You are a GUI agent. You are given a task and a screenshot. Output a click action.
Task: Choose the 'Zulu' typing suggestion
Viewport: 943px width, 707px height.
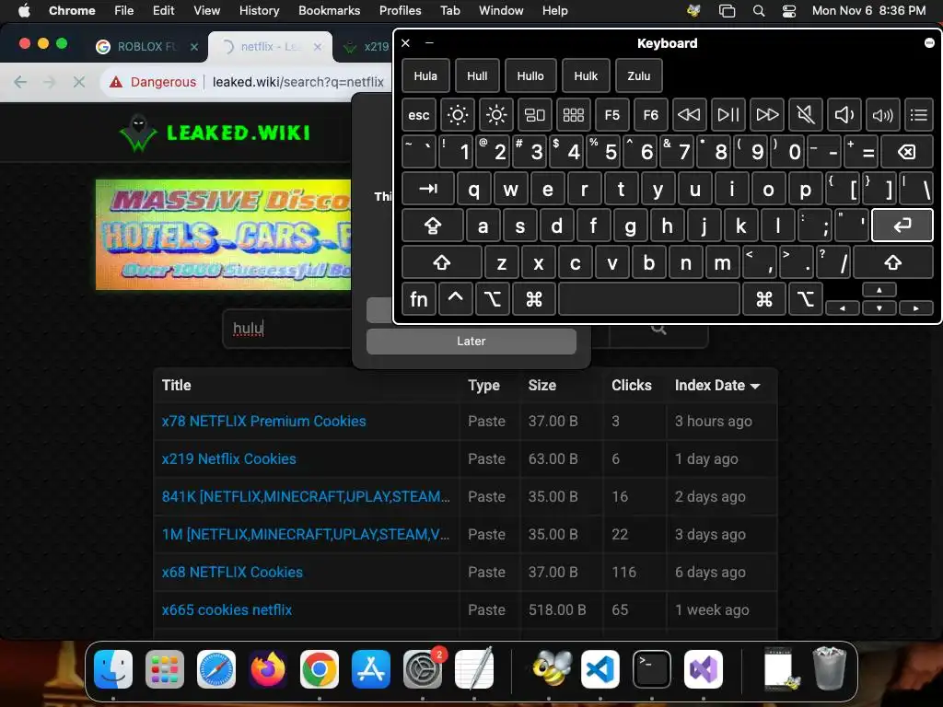pos(639,75)
